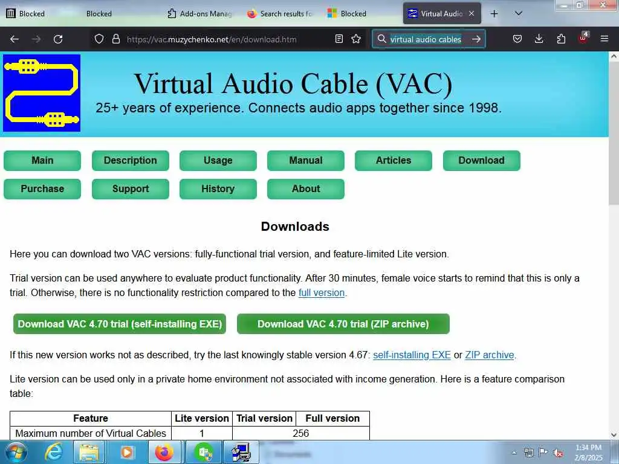This screenshot has height=464, width=619.
Task: Click the page scrollbar up arrow
Action: pyautogui.click(x=614, y=56)
